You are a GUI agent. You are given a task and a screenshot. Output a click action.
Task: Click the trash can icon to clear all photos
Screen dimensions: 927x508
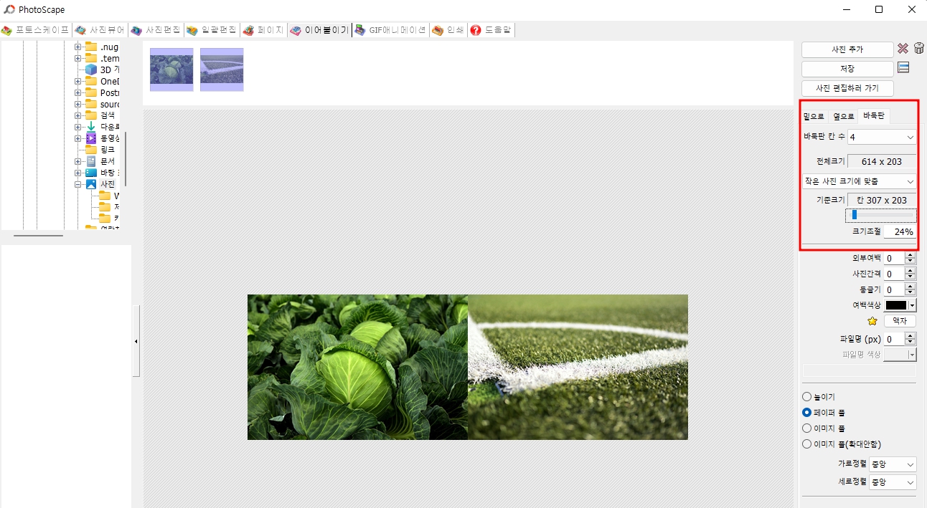[x=918, y=49]
